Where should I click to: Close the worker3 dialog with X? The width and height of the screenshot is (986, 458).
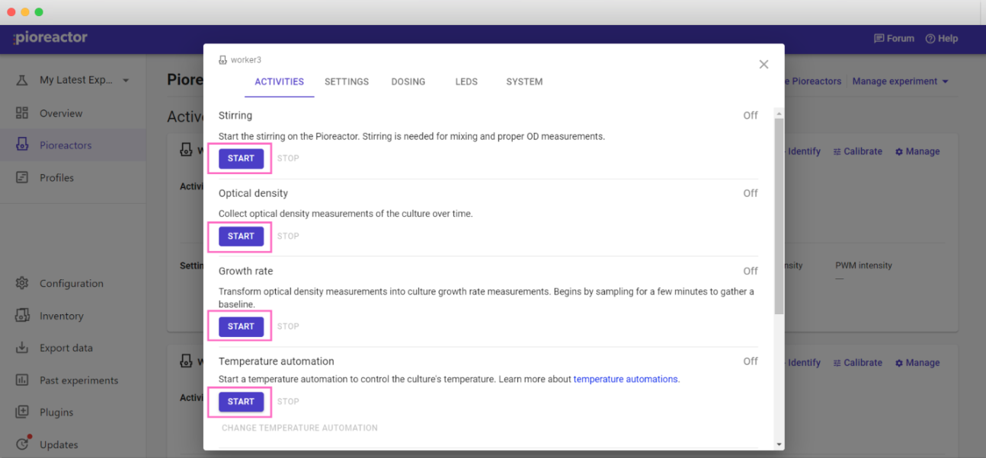pos(764,65)
